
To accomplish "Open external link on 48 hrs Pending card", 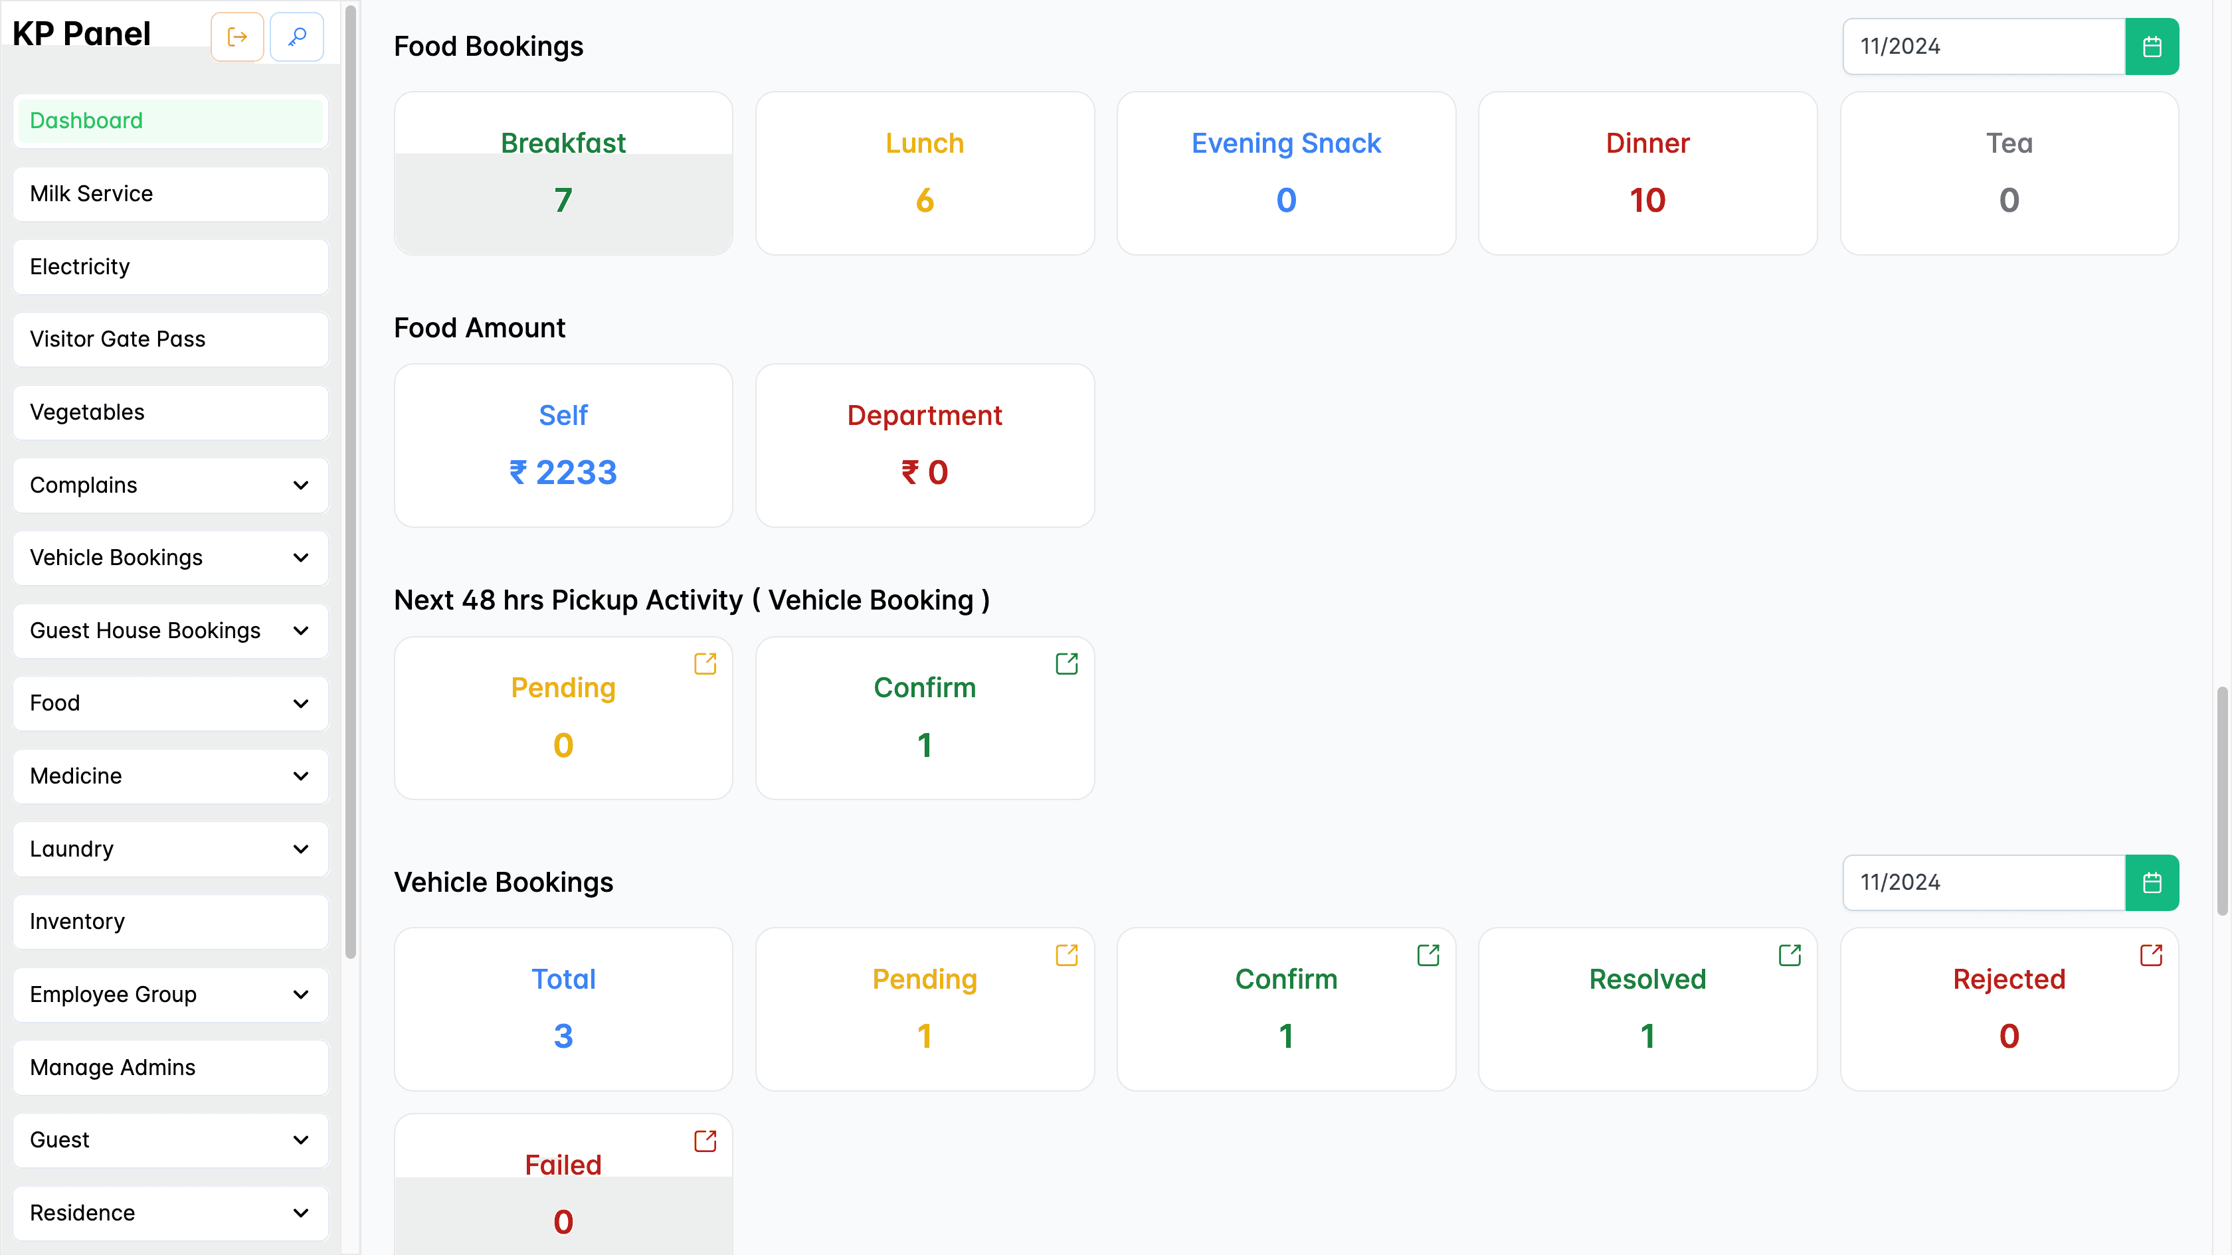I will [x=705, y=663].
